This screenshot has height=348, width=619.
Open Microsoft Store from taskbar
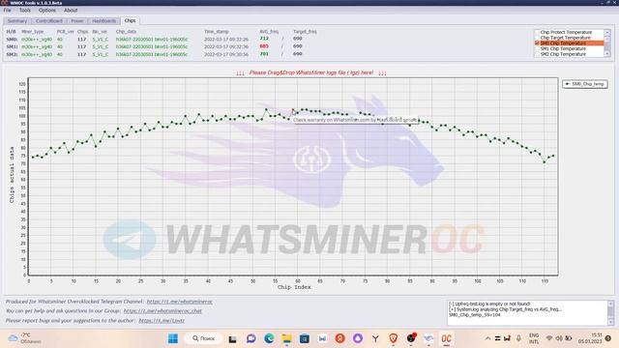(x=305, y=338)
